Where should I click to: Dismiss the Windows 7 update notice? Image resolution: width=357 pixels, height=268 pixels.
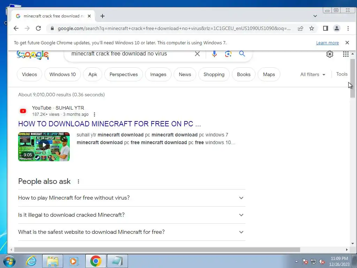[x=347, y=43]
